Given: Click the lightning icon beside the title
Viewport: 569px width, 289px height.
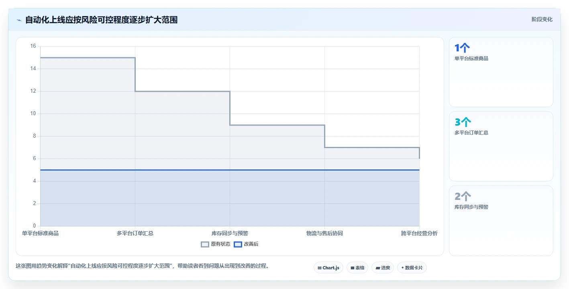Looking at the screenshot, I should (19, 20).
